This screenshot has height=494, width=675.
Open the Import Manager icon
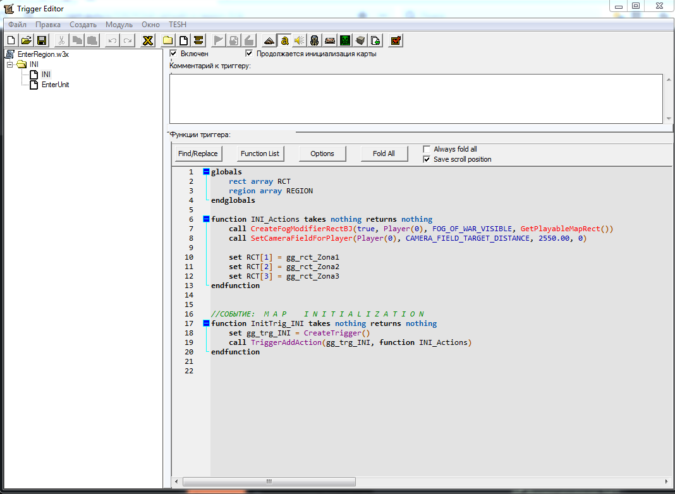click(x=375, y=40)
